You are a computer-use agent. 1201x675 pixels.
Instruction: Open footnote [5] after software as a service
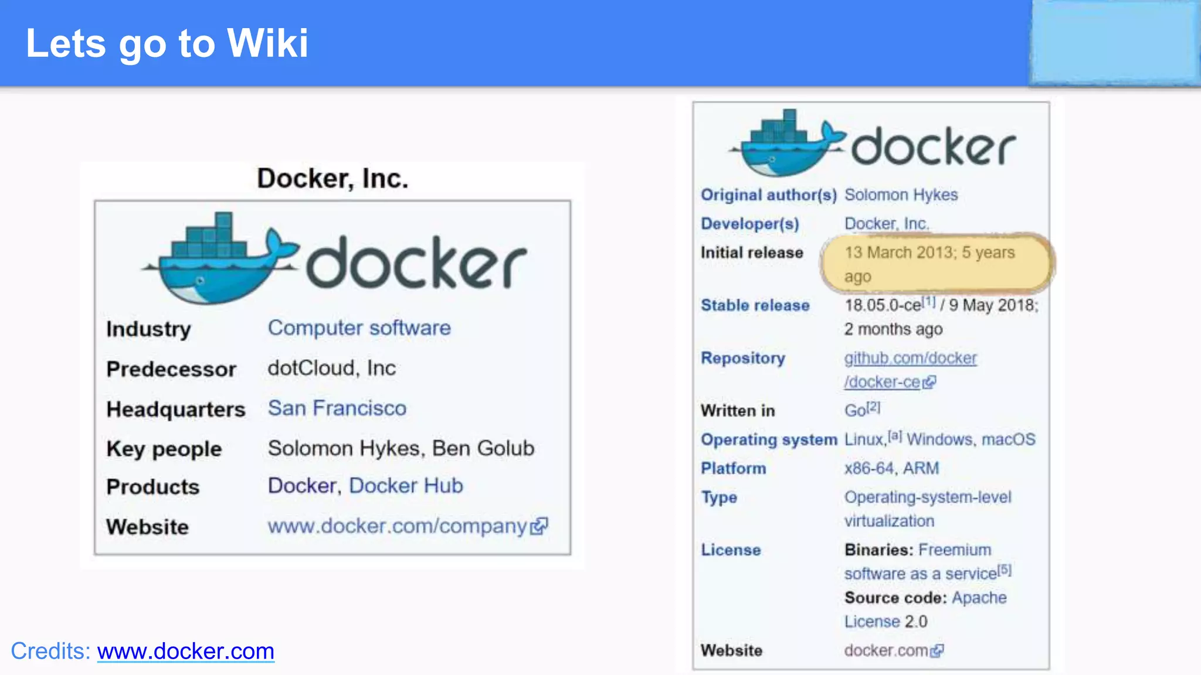click(1005, 570)
